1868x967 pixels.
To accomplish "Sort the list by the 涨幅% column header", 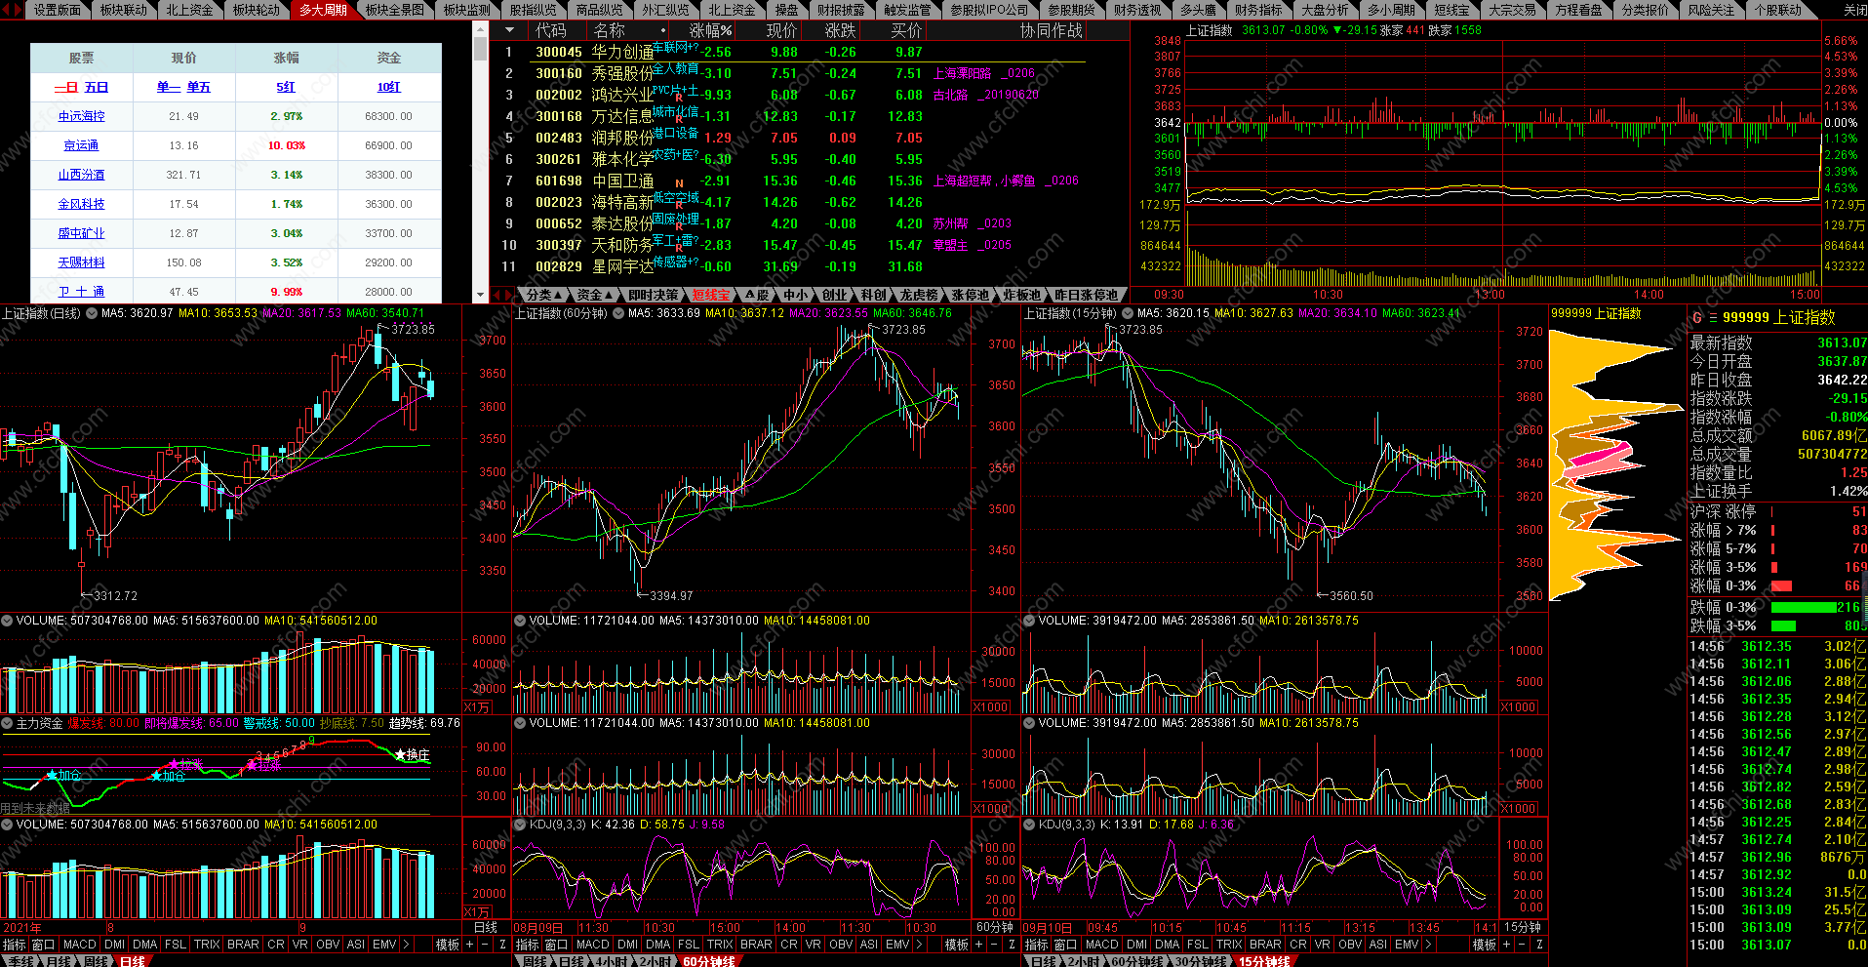I will tap(710, 30).
